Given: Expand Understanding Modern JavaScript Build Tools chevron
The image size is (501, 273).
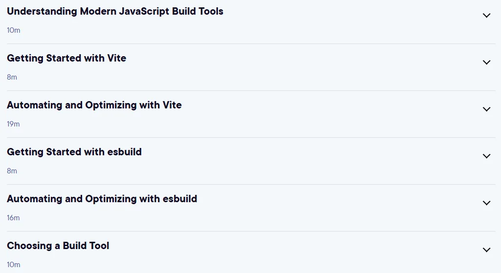Looking at the screenshot, I should pos(486,15).
